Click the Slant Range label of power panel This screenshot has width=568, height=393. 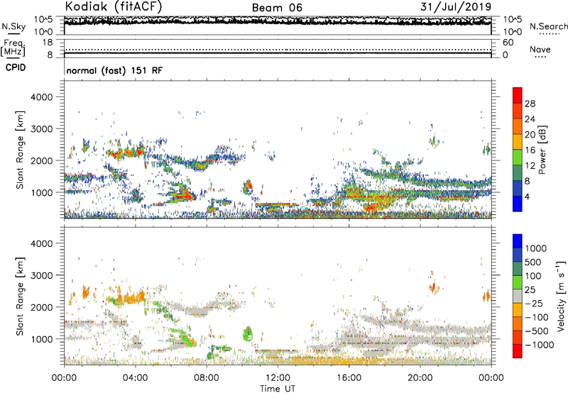click(x=20, y=150)
